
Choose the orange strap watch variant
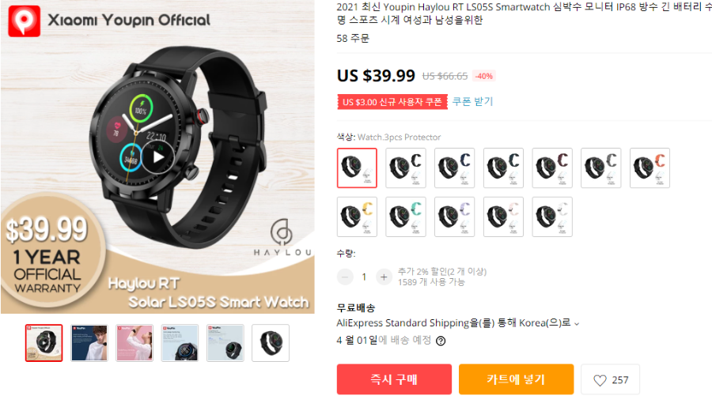pos(650,168)
